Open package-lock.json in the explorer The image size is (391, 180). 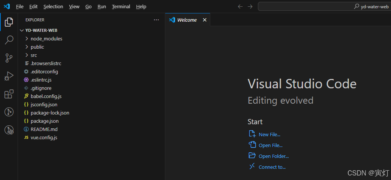tap(50, 113)
